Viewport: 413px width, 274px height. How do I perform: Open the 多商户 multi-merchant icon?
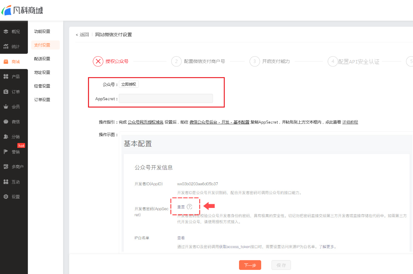pyautogui.click(x=6, y=166)
